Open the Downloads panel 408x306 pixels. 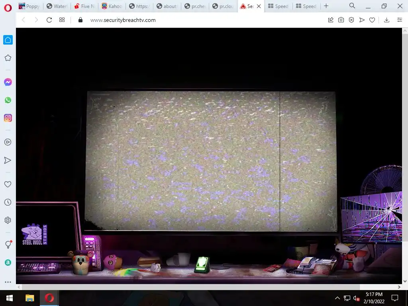tap(386, 20)
